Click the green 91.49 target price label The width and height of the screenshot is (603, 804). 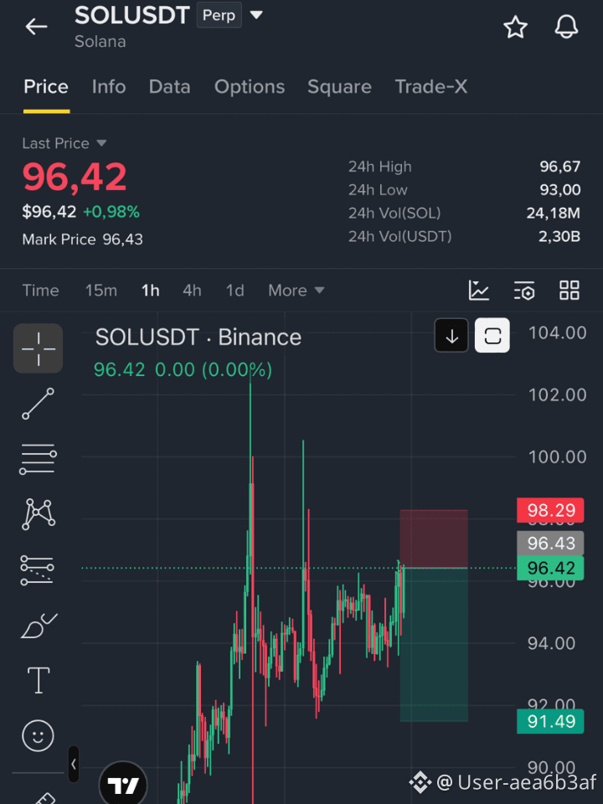point(550,721)
